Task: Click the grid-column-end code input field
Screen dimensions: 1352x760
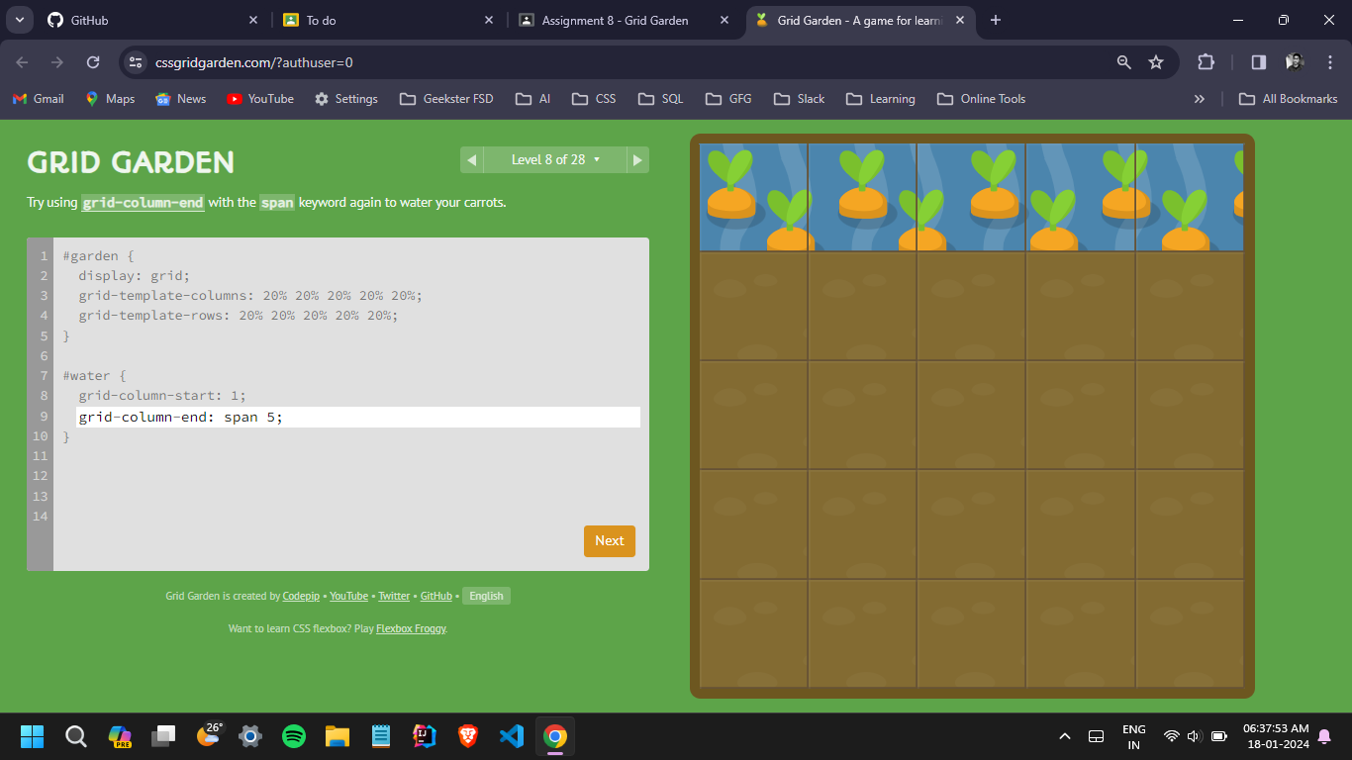Action: click(x=357, y=418)
